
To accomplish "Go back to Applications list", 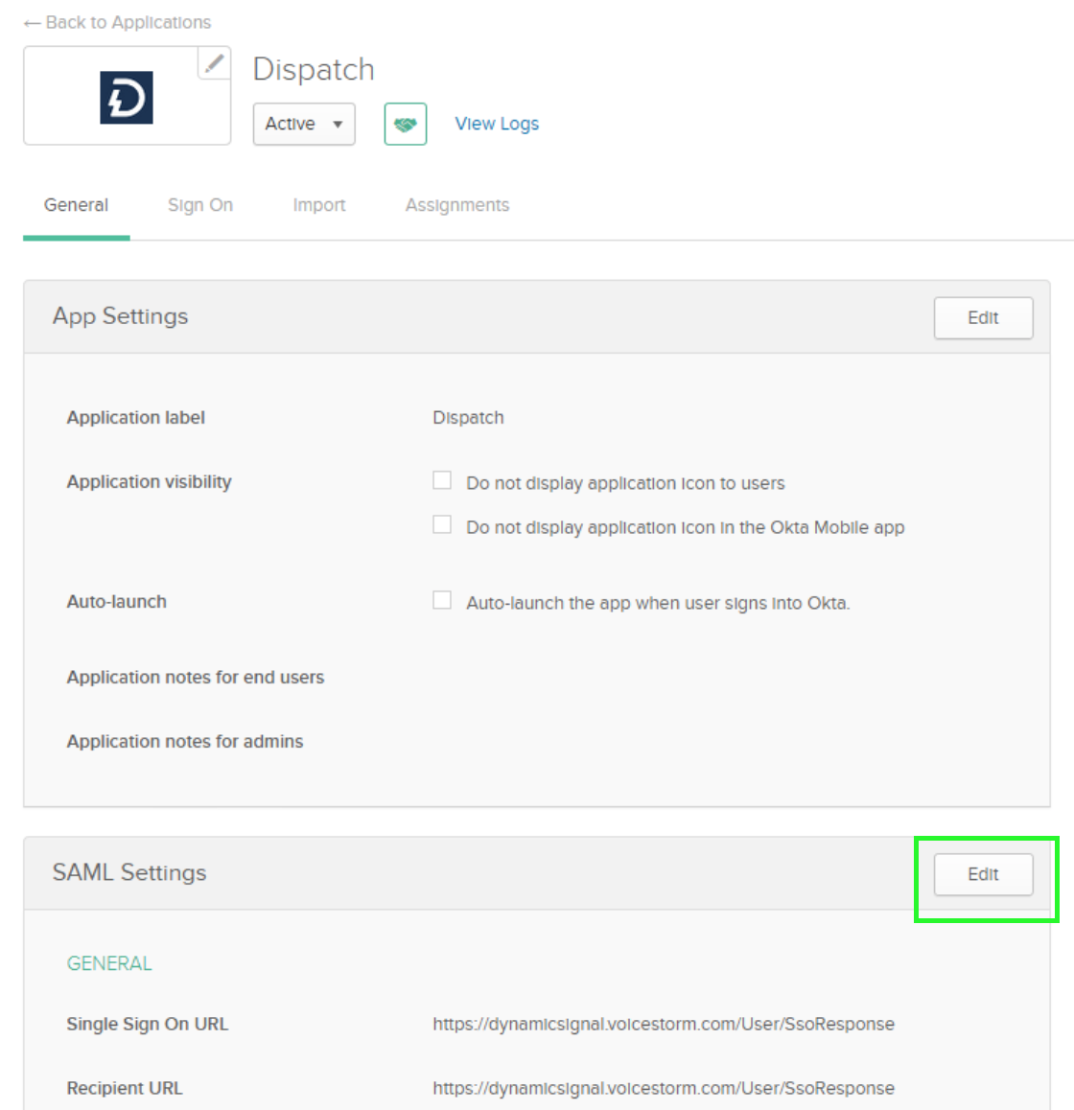I will pyautogui.click(x=118, y=23).
